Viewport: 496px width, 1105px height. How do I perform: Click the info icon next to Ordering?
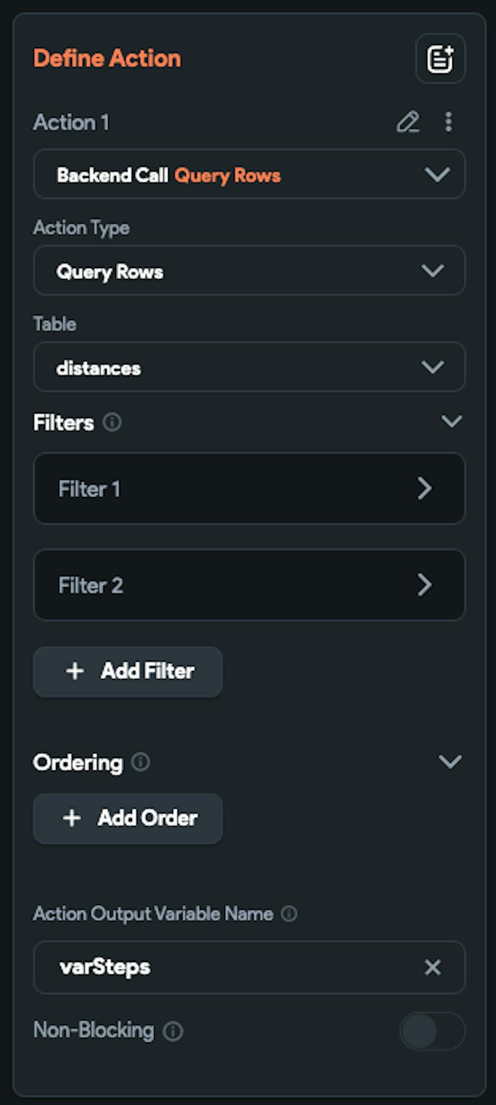(x=141, y=762)
